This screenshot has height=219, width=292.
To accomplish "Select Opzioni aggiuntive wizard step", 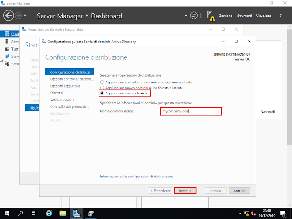I will pos(65,86).
